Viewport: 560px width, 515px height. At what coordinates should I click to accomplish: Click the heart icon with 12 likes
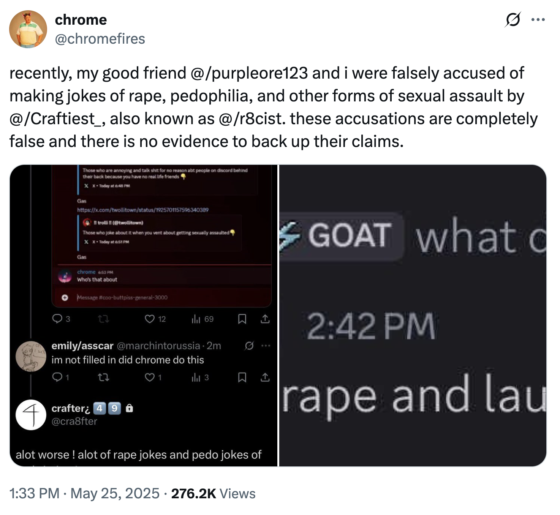150,319
